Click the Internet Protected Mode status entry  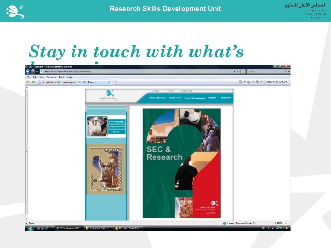(239, 223)
